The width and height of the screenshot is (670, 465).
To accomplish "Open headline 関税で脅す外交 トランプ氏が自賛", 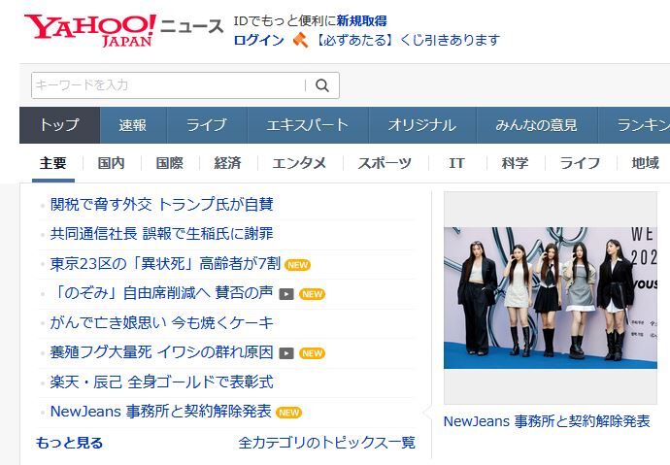I will [161, 205].
